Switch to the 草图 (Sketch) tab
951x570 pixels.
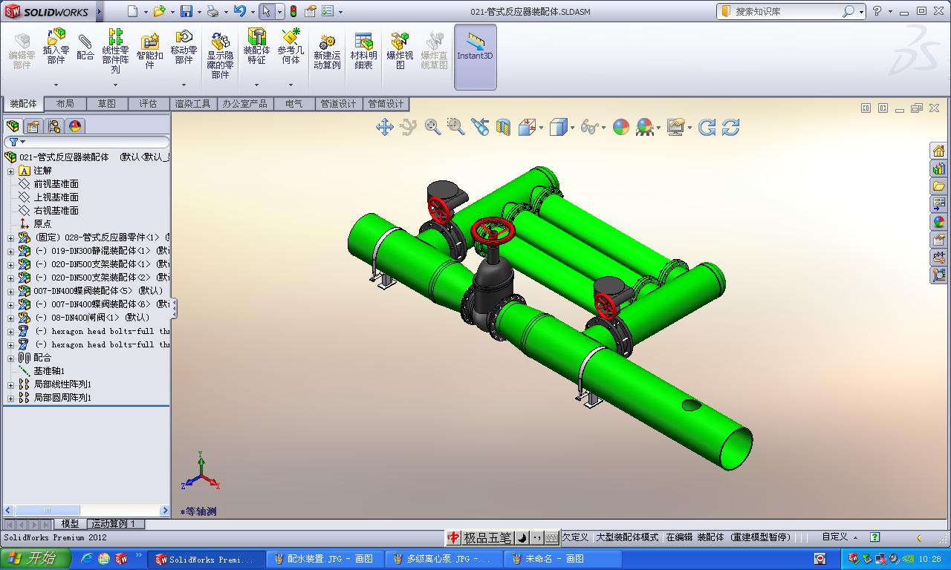click(107, 104)
